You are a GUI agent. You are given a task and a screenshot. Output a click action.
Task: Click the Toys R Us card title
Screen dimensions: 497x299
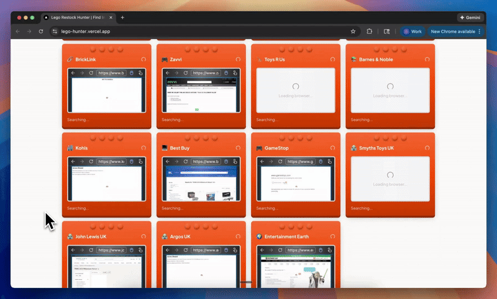(x=275, y=59)
